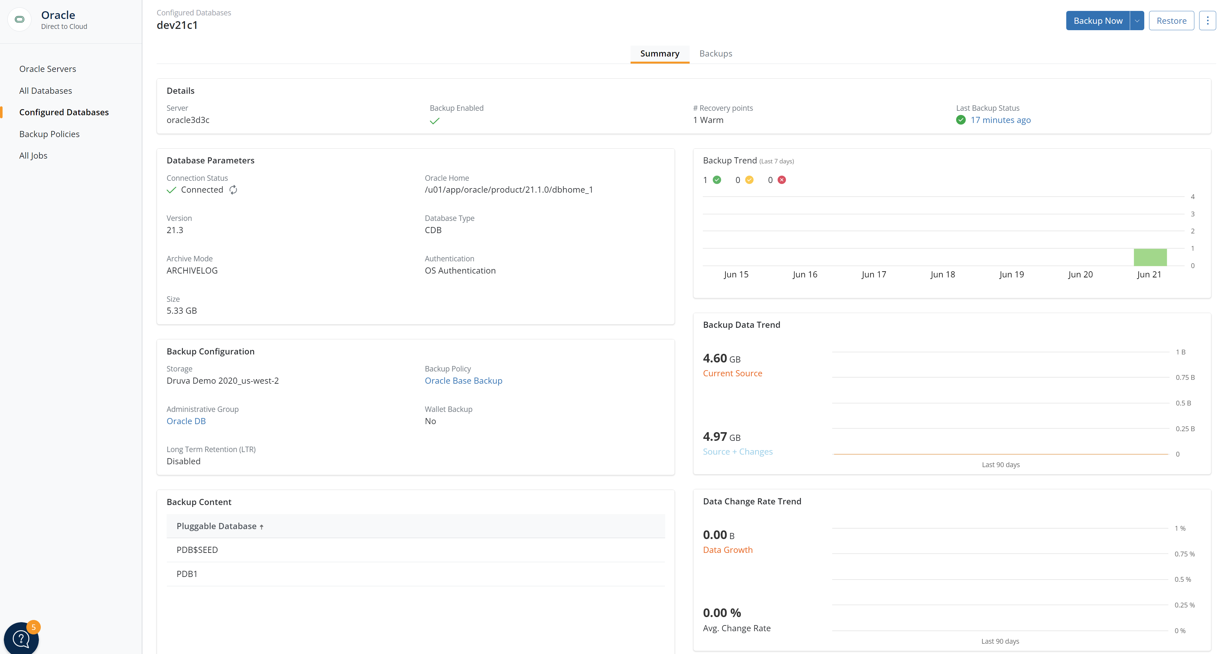
Task: Click the Restore button
Action: [x=1171, y=20]
